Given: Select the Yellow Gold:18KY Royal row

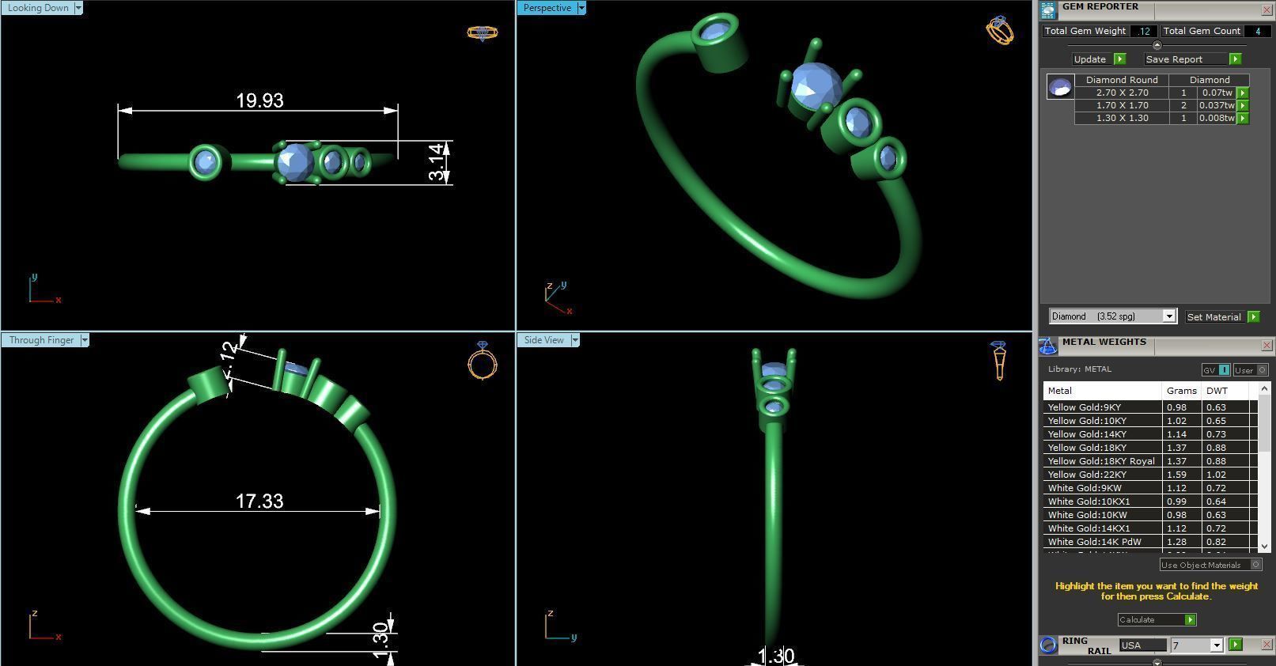Looking at the screenshot, I should [1150, 461].
